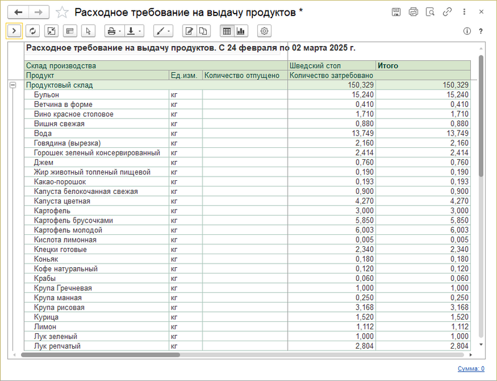This screenshot has width=497, height=381.
Task: Save the document with the diskette icon
Action: click(396, 11)
